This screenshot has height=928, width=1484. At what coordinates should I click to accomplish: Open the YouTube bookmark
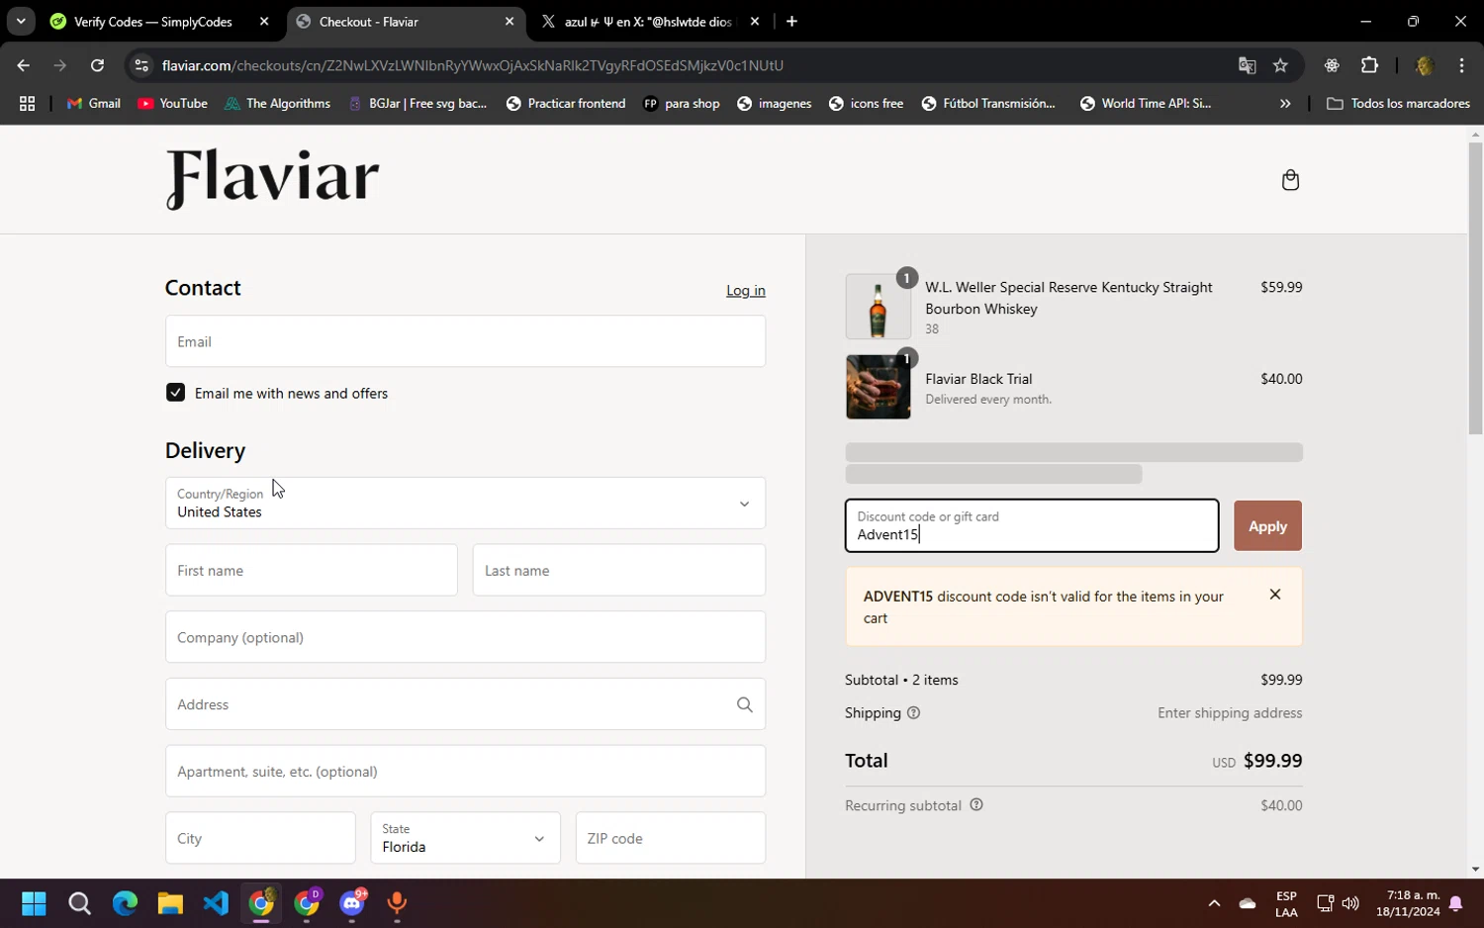(x=173, y=103)
